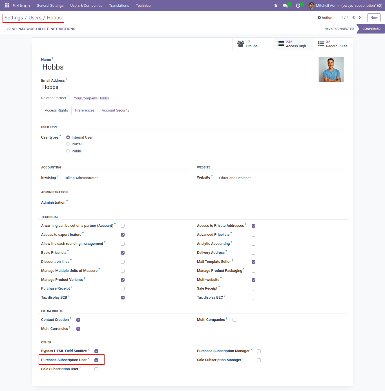This screenshot has height=391, width=385.
Task: Open the YourCompany, Hobbs partner link
Action: point(91,98)
